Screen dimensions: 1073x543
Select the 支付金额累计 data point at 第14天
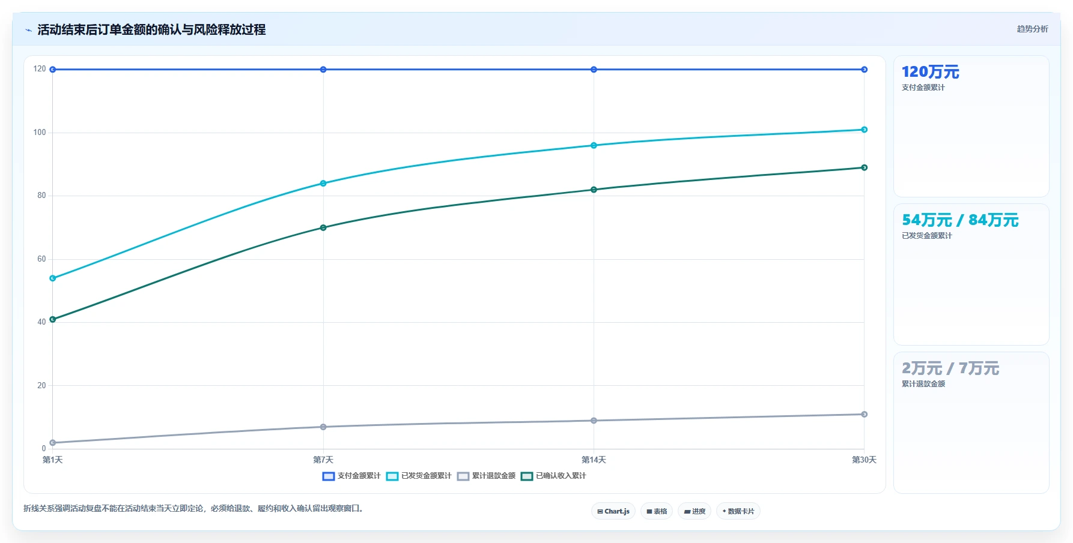(x=594, y=70)
